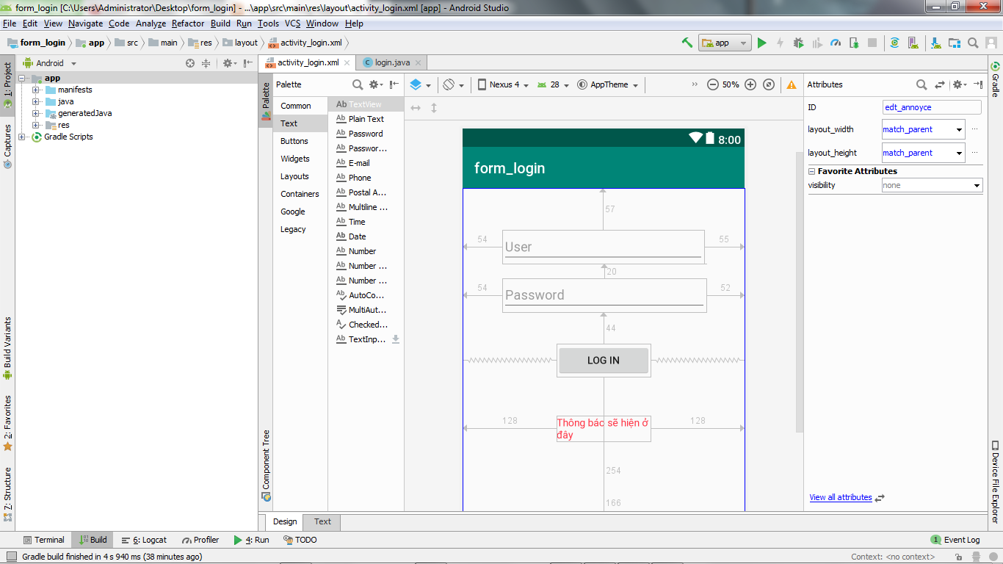
Task: Zoom out of the design surface
Action: [x=712, y=84]
